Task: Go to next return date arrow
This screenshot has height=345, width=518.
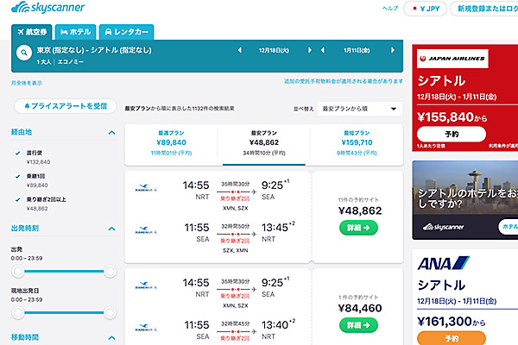Action: tap(393, 50)
